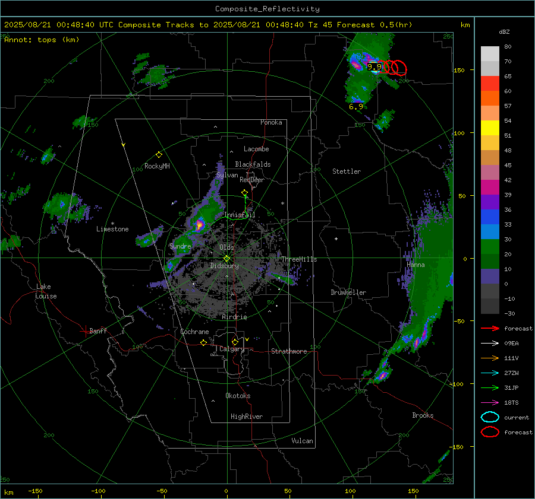Click the yellow diamond marker near Red Deer
Image resolution: width=535 pixels, height=499 pixels.
[x=244, y=193]
